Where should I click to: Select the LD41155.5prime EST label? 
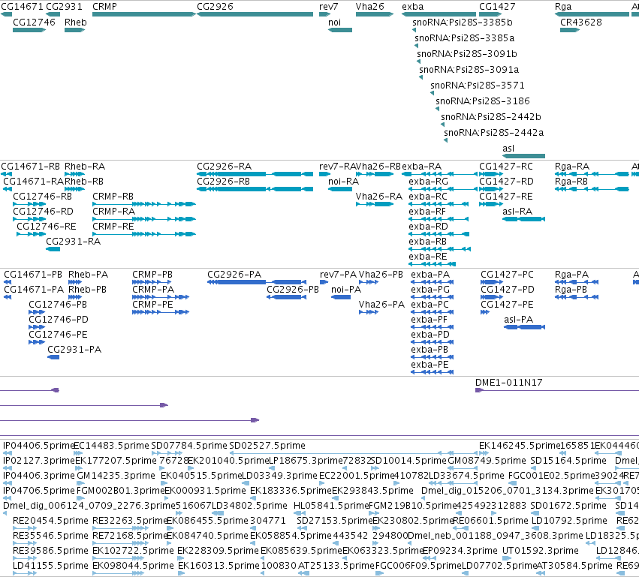pos(50,566)
